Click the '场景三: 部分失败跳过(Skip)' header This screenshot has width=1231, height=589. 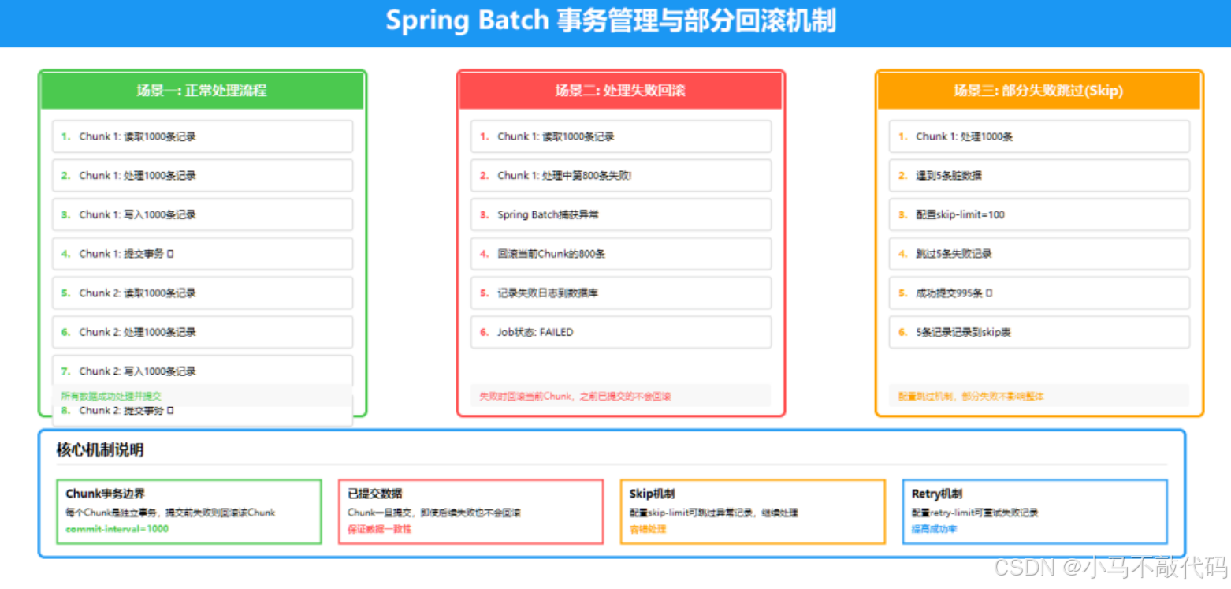[1039, 91]
